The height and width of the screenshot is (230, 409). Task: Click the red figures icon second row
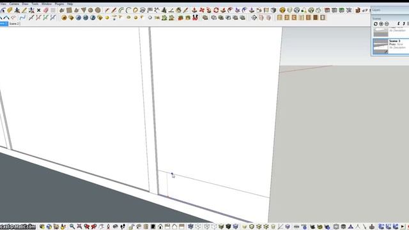[195, 17]
